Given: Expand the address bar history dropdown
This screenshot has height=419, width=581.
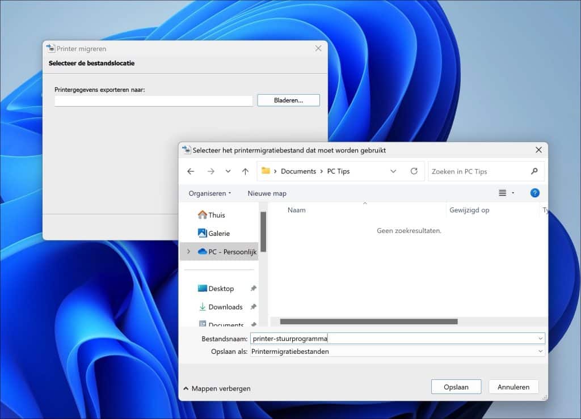Looking at the screenshot, I should [x=393, y=171].
